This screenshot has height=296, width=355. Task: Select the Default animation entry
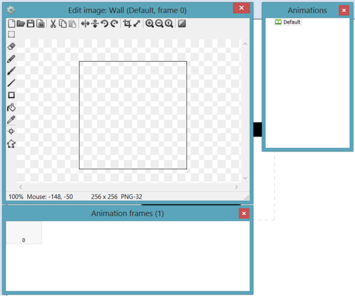(288, 22)
